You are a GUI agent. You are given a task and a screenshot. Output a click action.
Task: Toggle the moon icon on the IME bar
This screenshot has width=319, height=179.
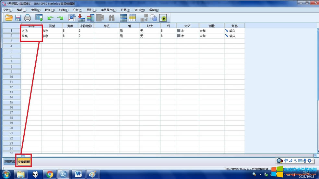[x=290, y=161]
